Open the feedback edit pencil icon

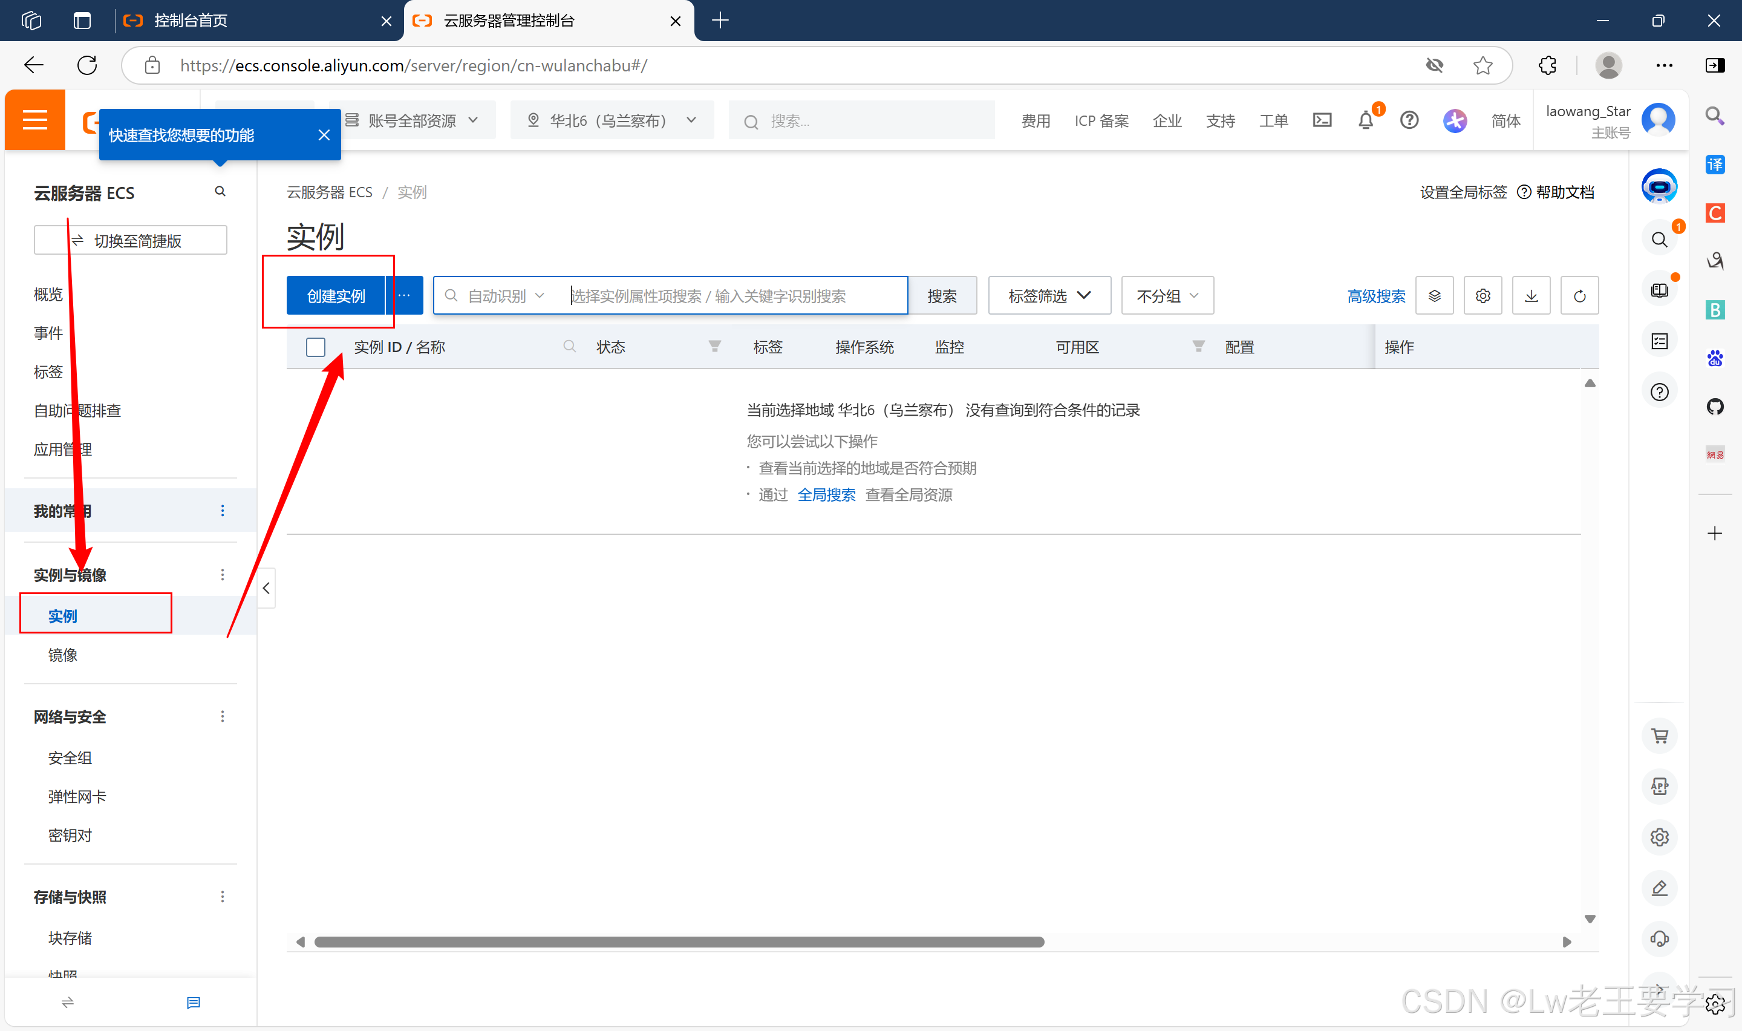click(x=1659, y=888)
